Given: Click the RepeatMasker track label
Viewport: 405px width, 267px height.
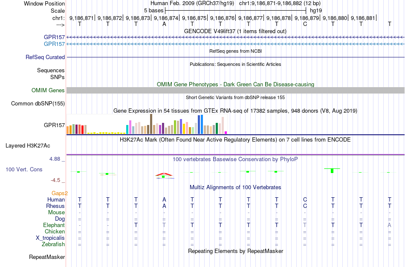Looking at the screenshot, I should [x=47, y=257].
